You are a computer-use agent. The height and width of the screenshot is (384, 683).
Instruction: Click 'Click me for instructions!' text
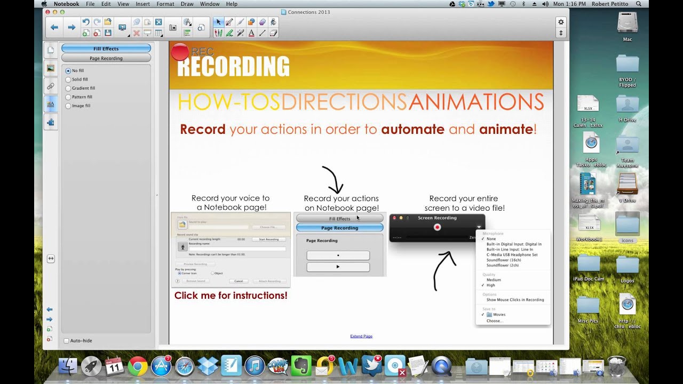coord(231,295)
